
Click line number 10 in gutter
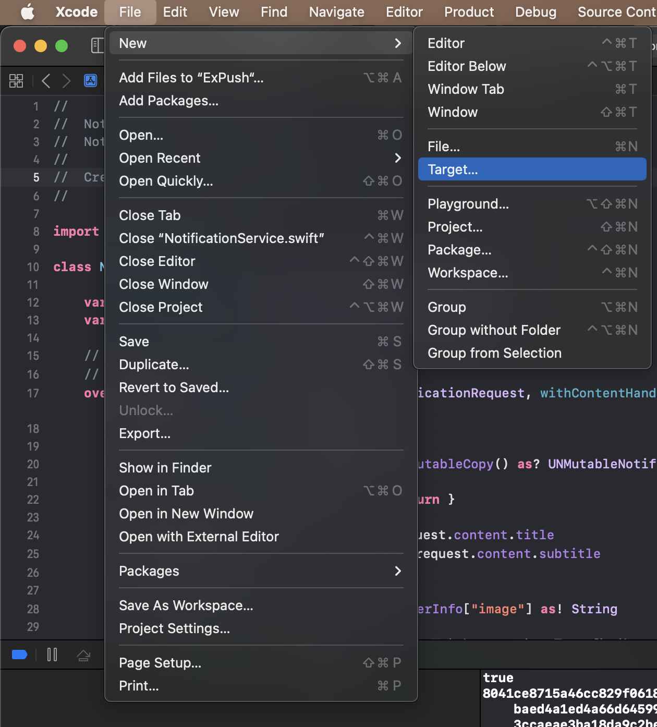[33, 267]
